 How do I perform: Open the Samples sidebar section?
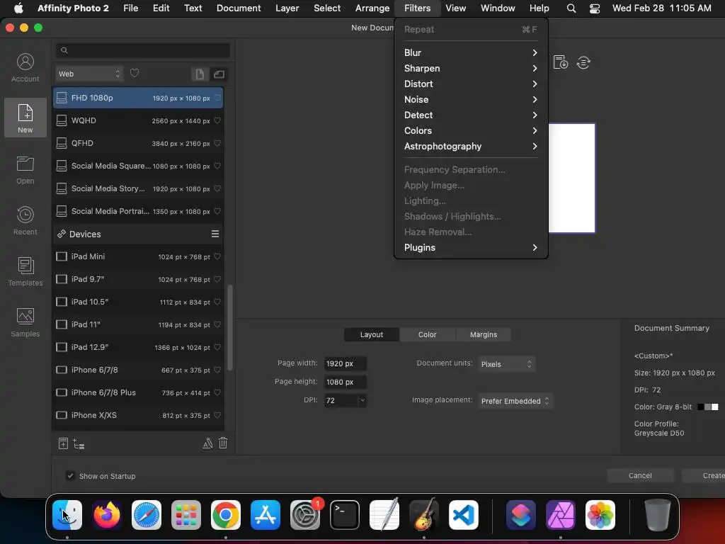(25, 322)
